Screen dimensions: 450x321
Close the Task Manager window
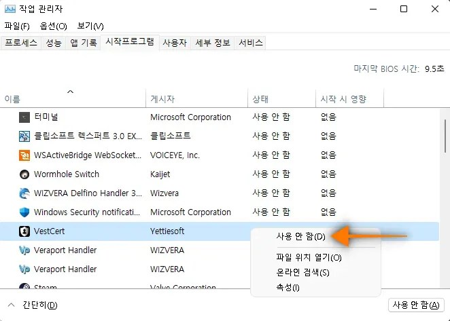click(435, 9)
